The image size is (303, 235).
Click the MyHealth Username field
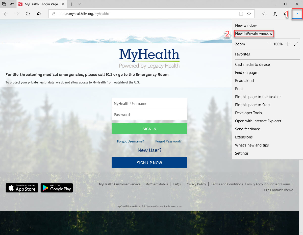tap(149, 104)
